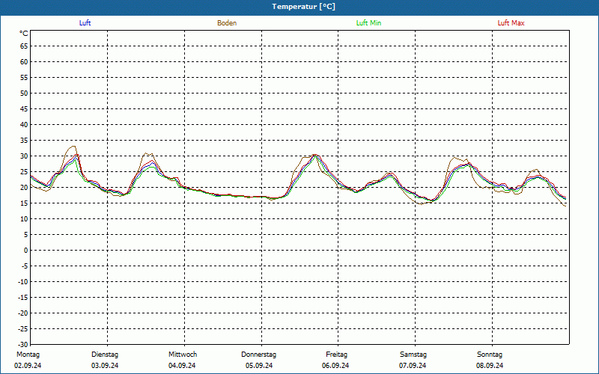Select the red 'Luft Max' legend label
Screen dimensions: 599x374
[x=511, y=23]
